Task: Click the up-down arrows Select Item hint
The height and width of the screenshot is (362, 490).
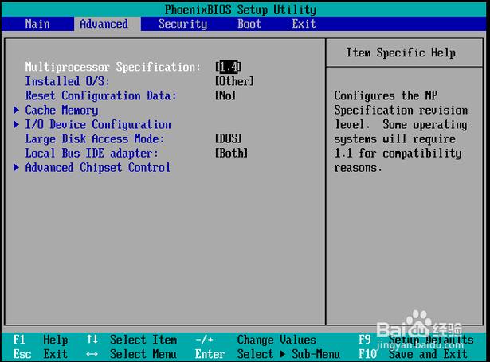Action: click(131, 340)
